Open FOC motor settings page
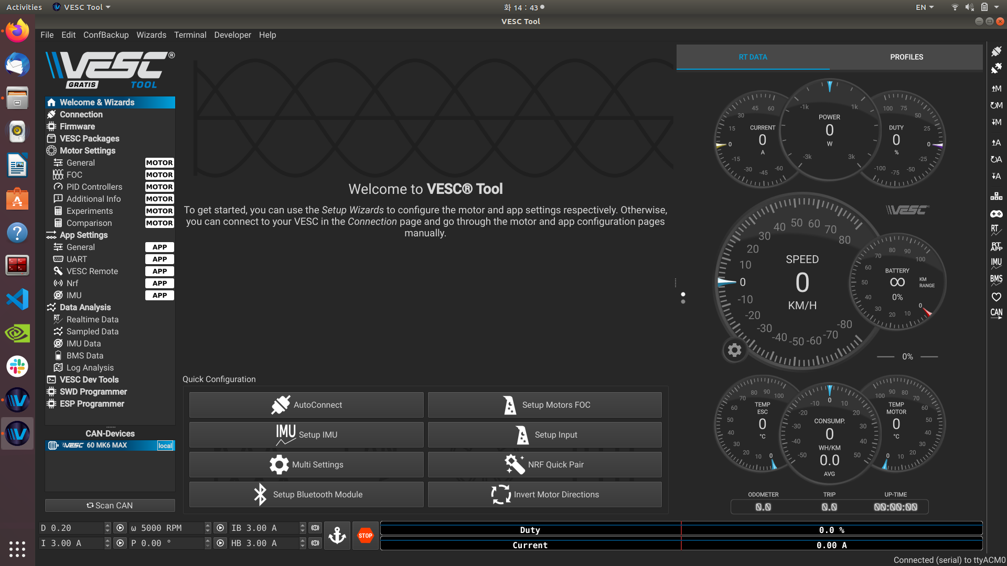This screenshot has height=566, width=1007. pyautogui.click(x=110, y=175)
